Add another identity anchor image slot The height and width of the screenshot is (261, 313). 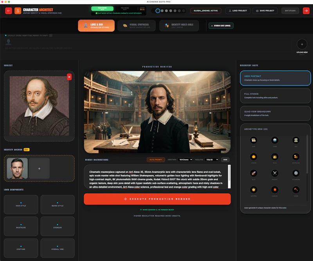(39, 169)
